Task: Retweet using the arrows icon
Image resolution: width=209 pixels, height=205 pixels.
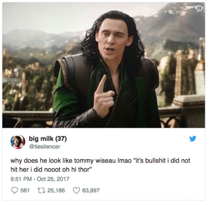Action: point(42,190)
